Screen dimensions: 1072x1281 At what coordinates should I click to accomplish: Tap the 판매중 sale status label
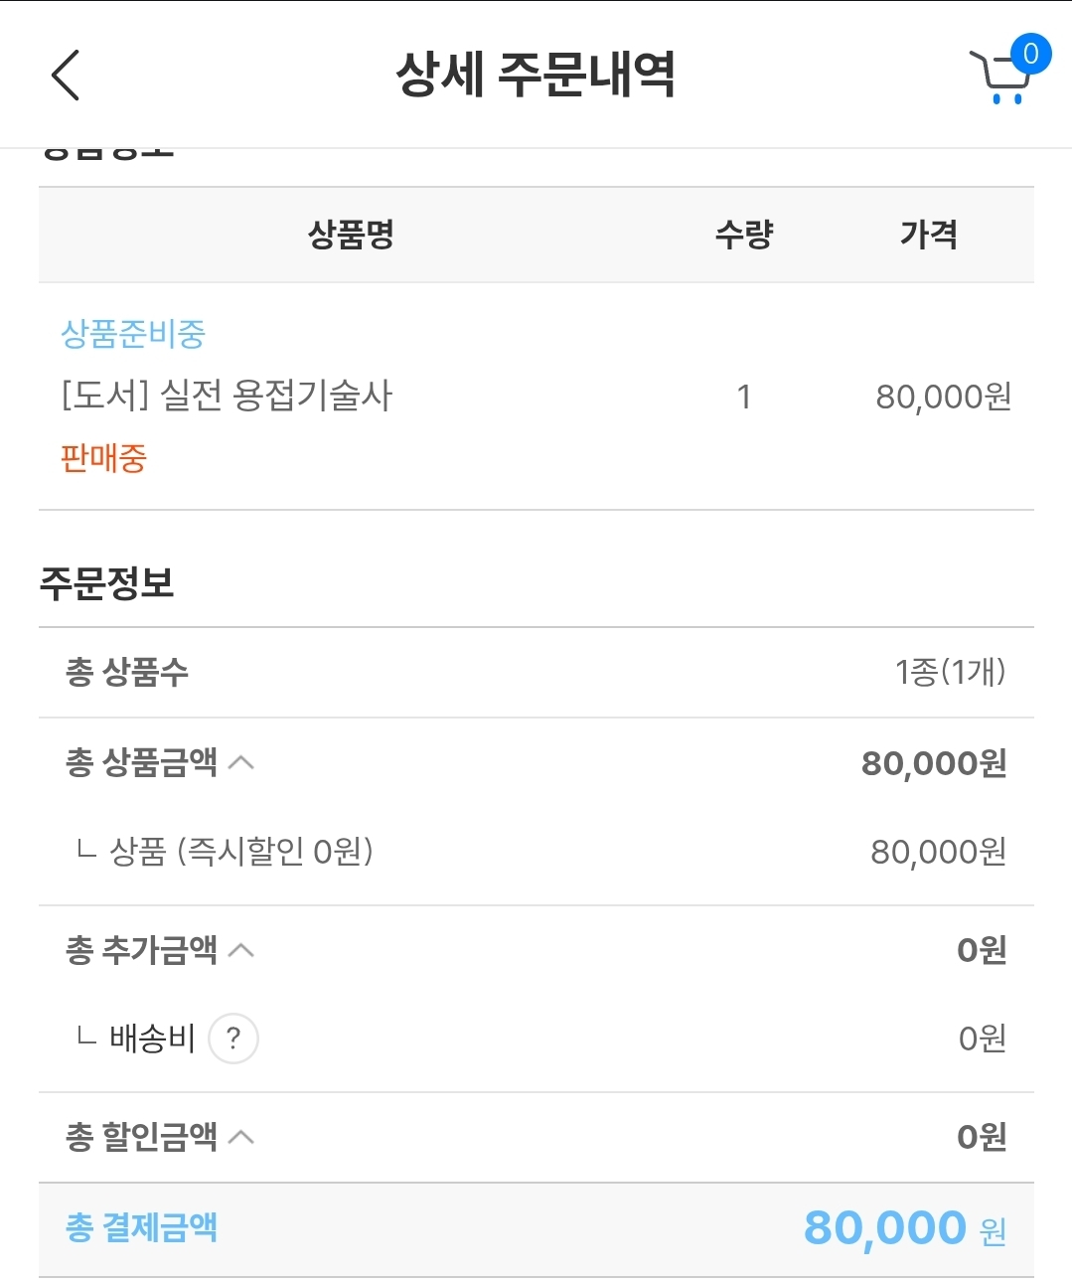pos(103,458)
